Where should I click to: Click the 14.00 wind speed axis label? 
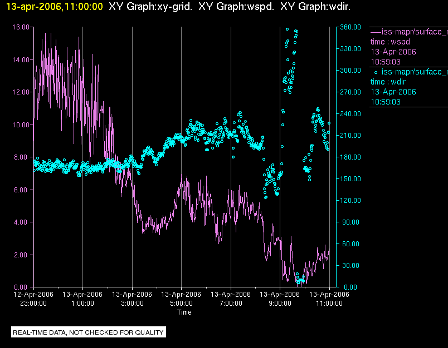(x=21, y=60)
